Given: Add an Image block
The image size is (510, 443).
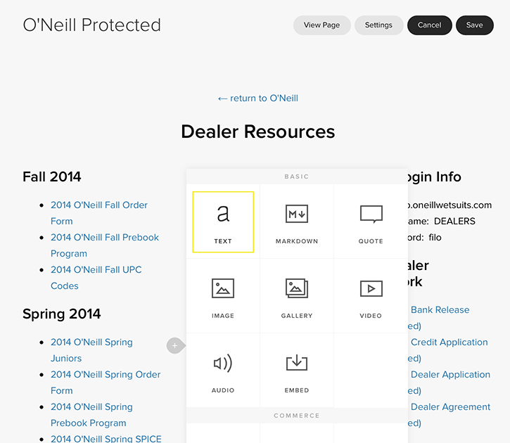Looking at the screenshot, I should tap(223, 296).
